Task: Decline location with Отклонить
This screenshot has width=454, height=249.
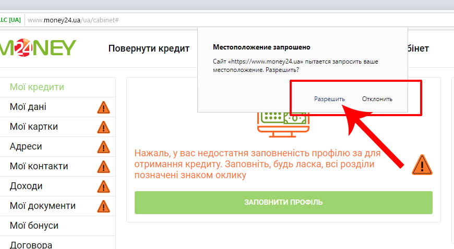Action: (377, 99)
